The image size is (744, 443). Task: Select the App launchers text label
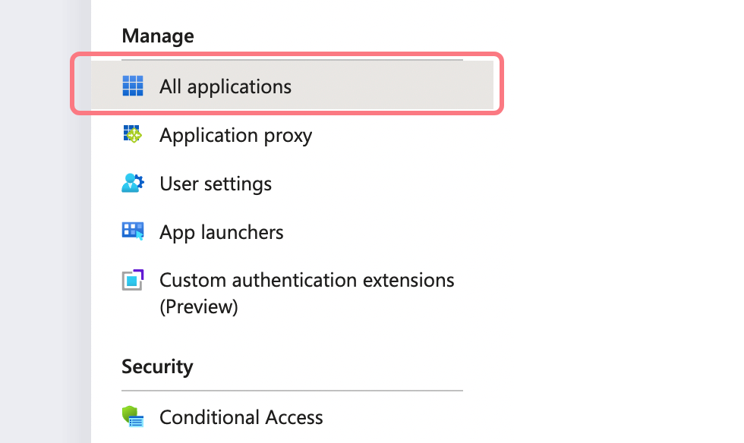click(222, 232)
